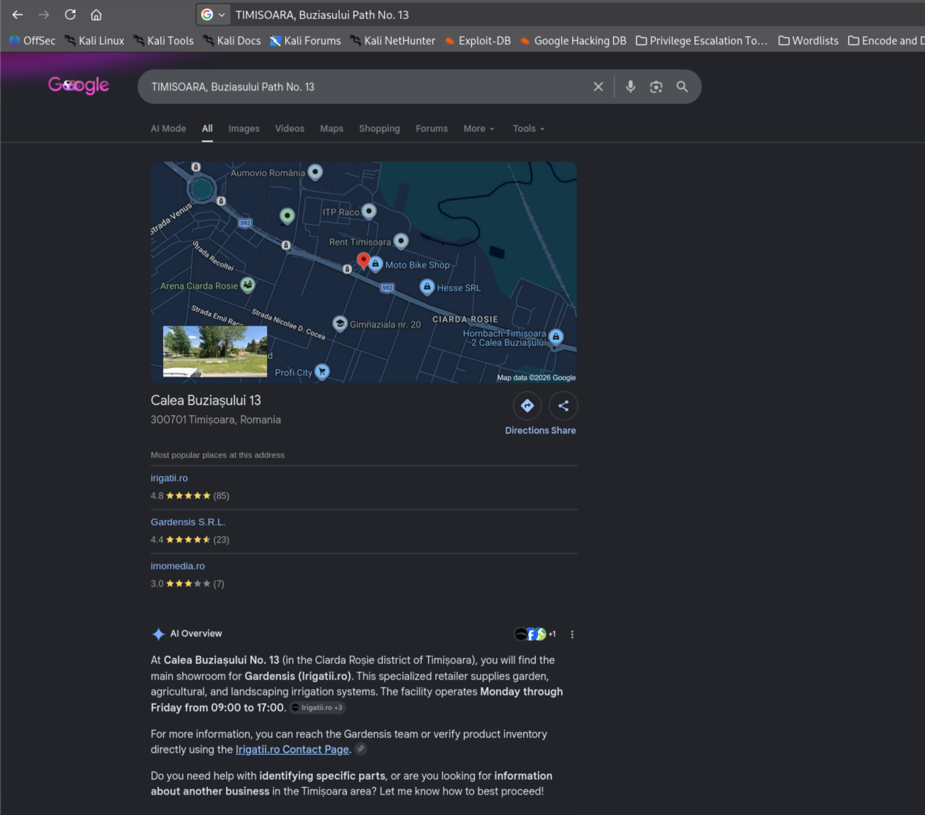Viewport: 925px width, 815px height.
Task: Open the imomedia.ro place link
Action: [178, 566]
